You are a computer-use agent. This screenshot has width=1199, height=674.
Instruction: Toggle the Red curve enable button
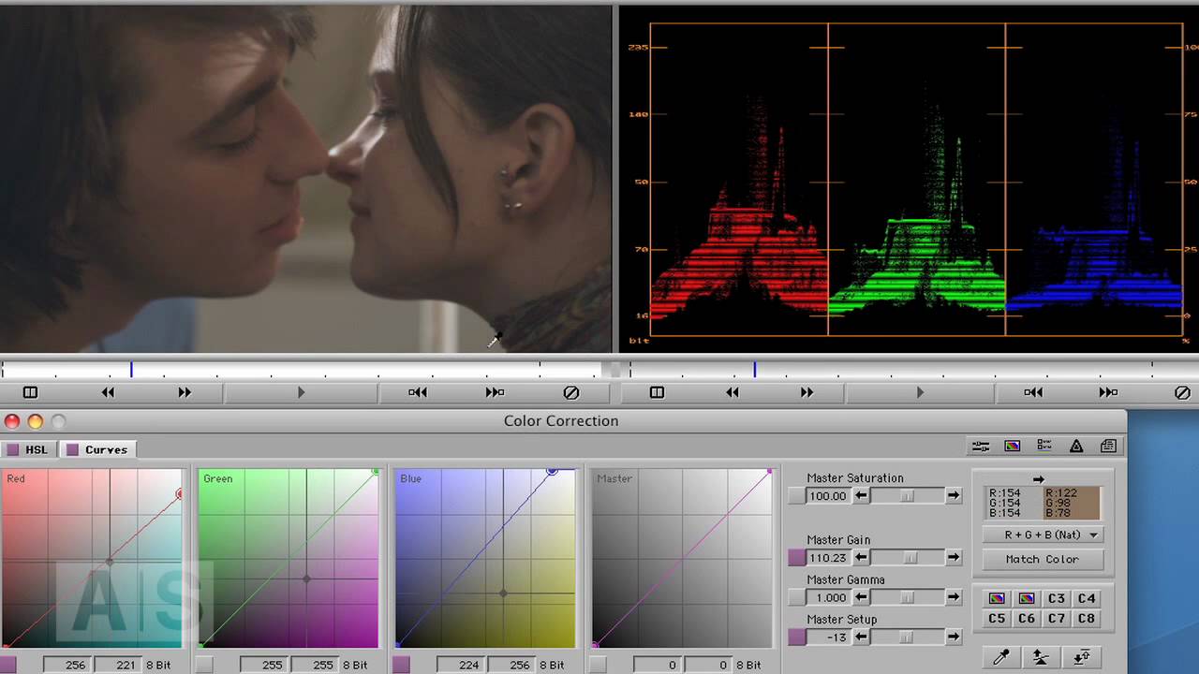click(x=8, y=665)
